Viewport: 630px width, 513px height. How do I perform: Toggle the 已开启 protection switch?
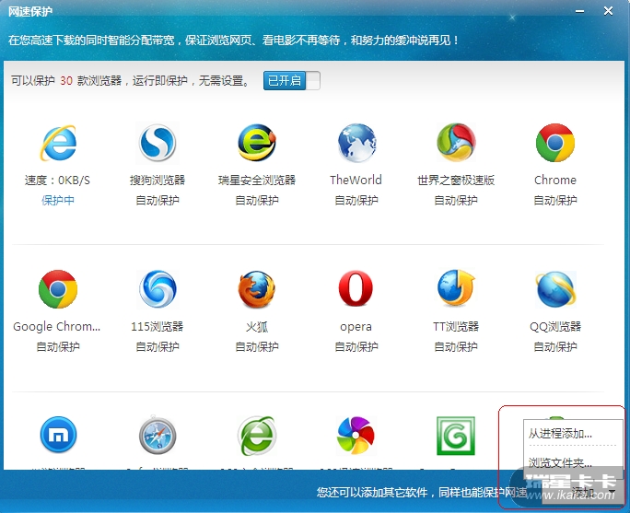coord(292,81)
